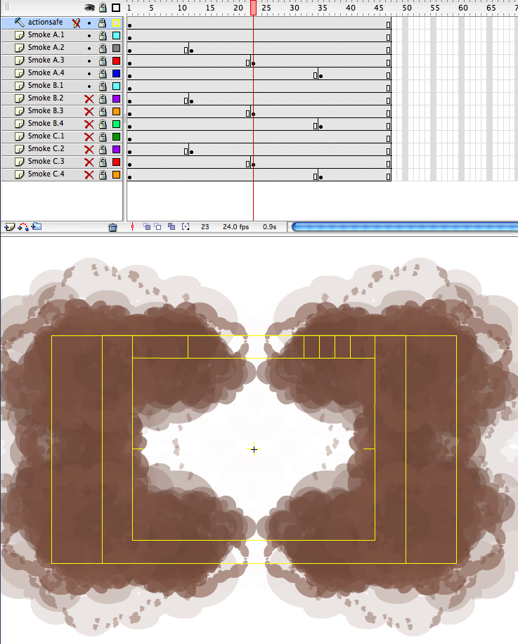Click the lock icon on Smoke A.1
Viewport: 518px width, 644px height.
(103, 36)
